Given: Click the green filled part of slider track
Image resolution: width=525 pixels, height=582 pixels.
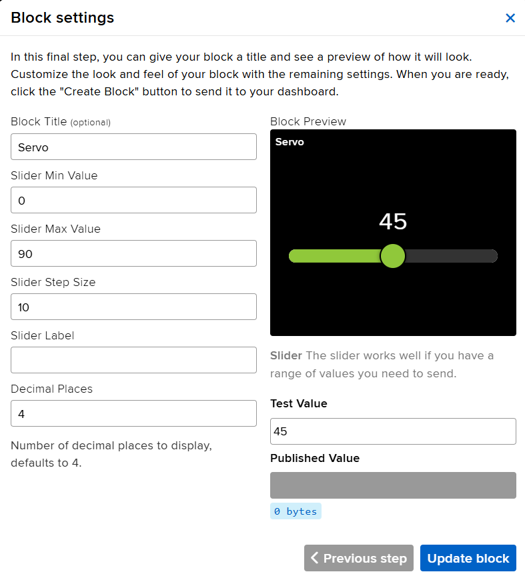Looking at the screenshot, I should click(334, 256).
